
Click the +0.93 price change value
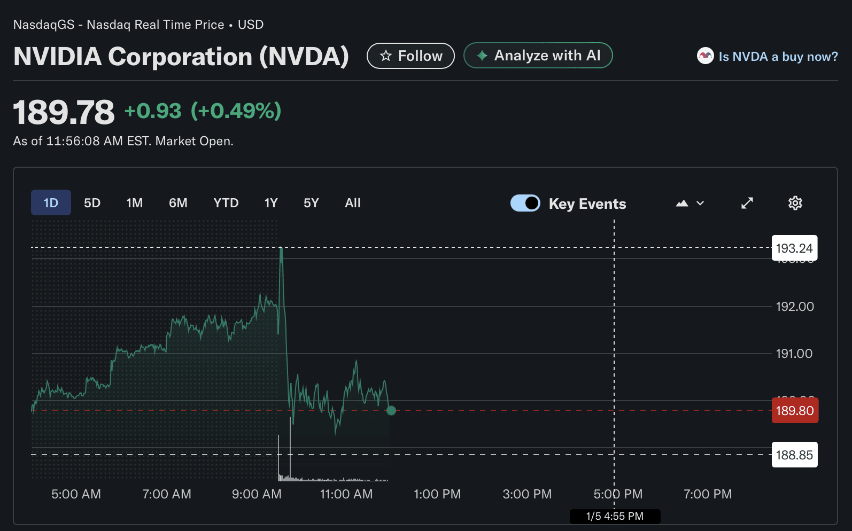pyautogui.click(x=153, y=111)
